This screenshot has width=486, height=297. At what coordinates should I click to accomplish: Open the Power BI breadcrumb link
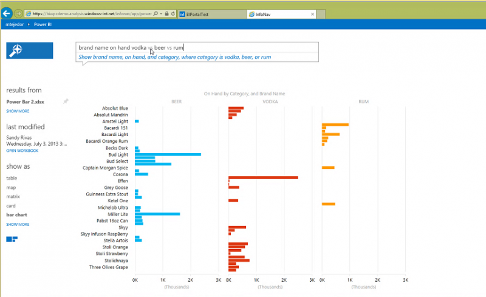pos(43,24)
